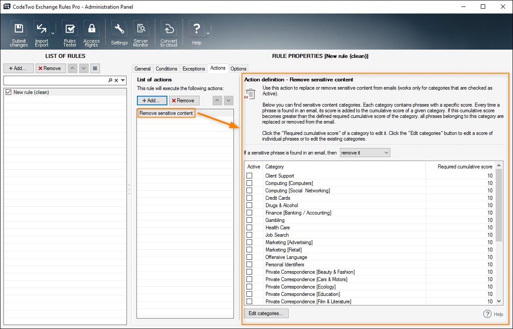The width and height of the screenshot is (513, 329).
Task: Select the Remove sensitive content action
Action: 166,113
